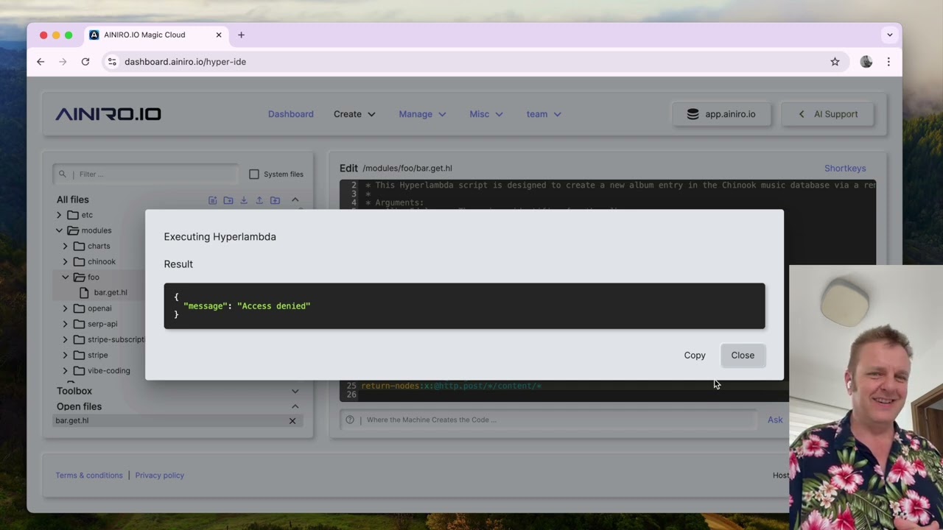Expand the vibe-coding folder
The image size is (943, 530).
(x=65, y=370)
